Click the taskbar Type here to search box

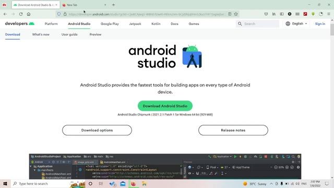(x=48, y=183)
